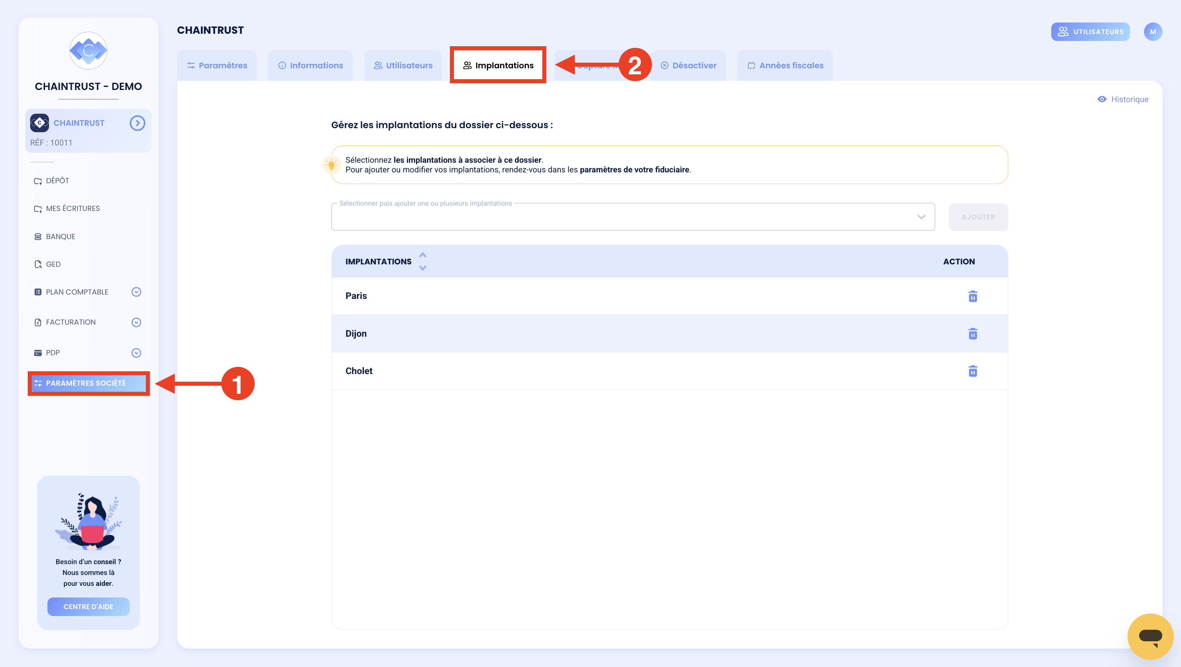
Task: Select the Dijon row text
Action: click(x=356, y=333)
